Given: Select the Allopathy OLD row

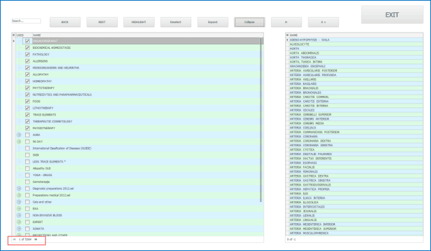Looking at the screenshot, I should pos(140,168).
